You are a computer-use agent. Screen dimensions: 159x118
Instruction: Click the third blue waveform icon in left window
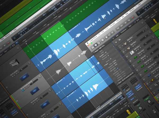(x=45, y=104)
